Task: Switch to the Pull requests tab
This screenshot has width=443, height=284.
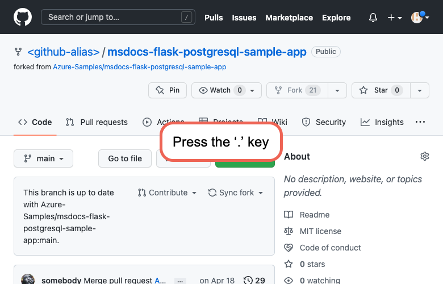Action: tap(97, 122)
